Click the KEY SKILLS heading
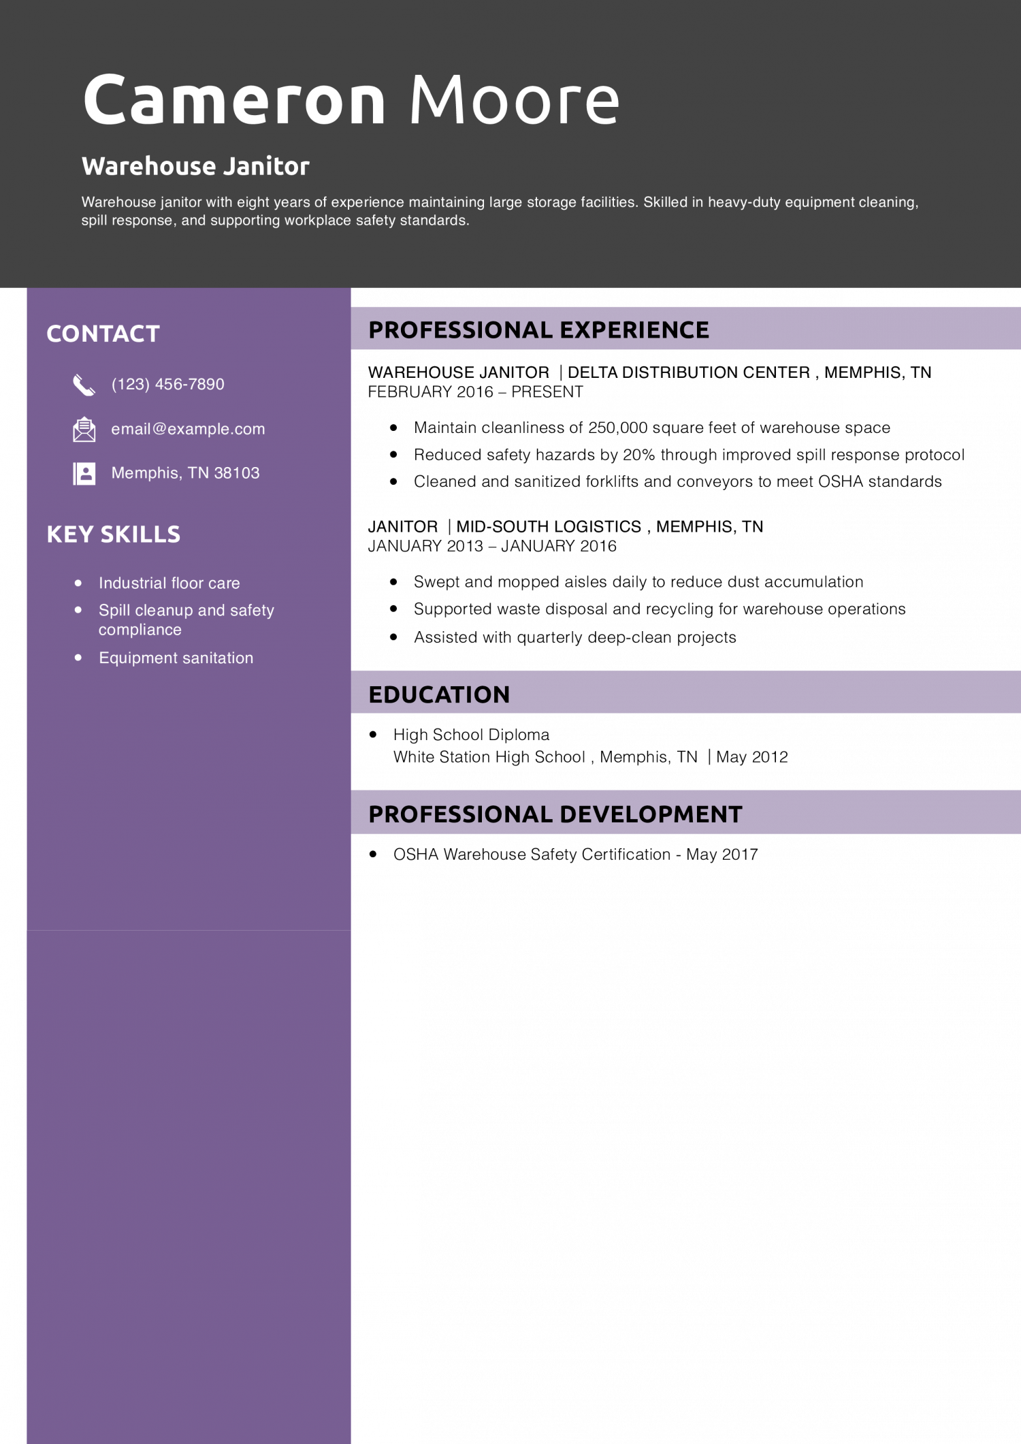The width and height of the screenshot is (1021, 1444). pos(113,534)
